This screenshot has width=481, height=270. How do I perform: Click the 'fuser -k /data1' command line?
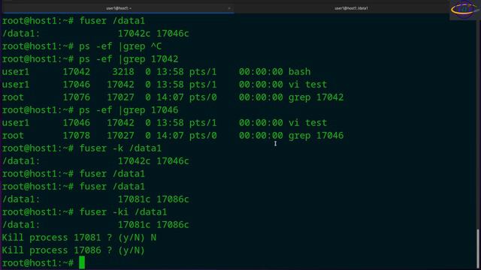coord(82,148)
